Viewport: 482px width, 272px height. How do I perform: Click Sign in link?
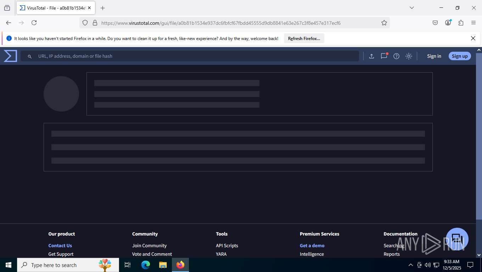[x=434, y=56]
